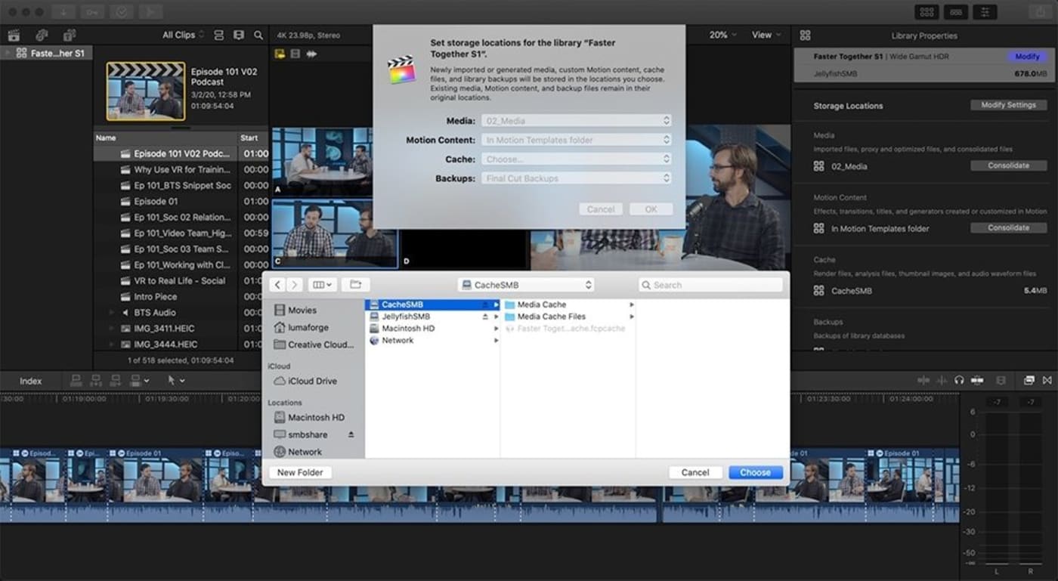Eject smbshare in file dialog sidebar
The height and width of the screenshot is (581, 1058).
click(x=351, y=435)
